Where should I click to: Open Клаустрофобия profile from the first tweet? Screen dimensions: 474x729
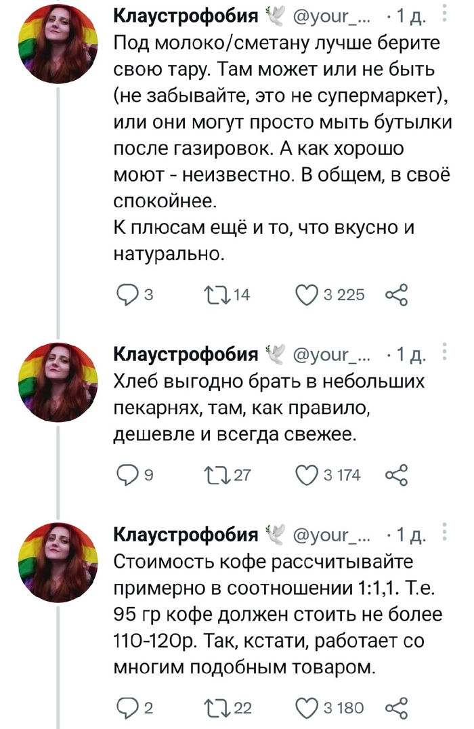tap(184, 16)
